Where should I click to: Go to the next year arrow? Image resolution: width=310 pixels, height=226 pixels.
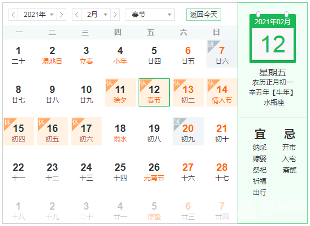[x=61, y=15]
